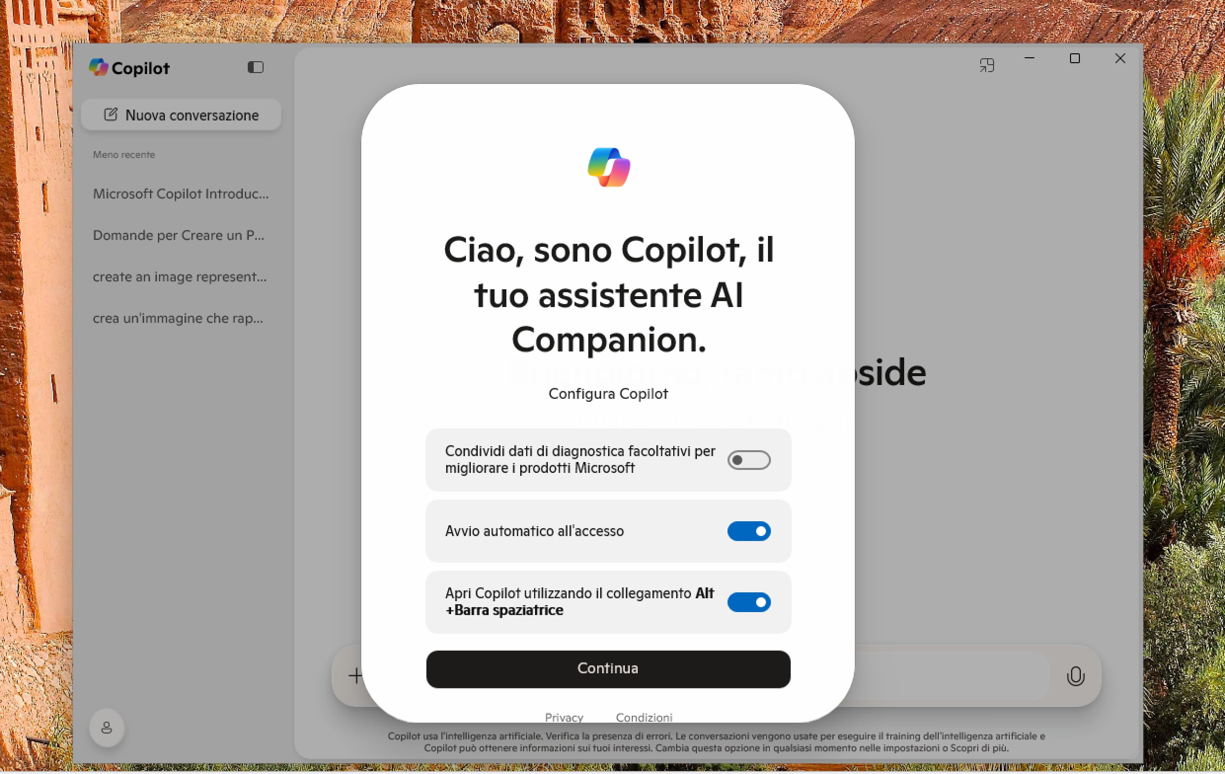The image size is (1225, 774).
Task: Open the Microsoft Copilot Introduc... conversation
Action: (181, 194)
